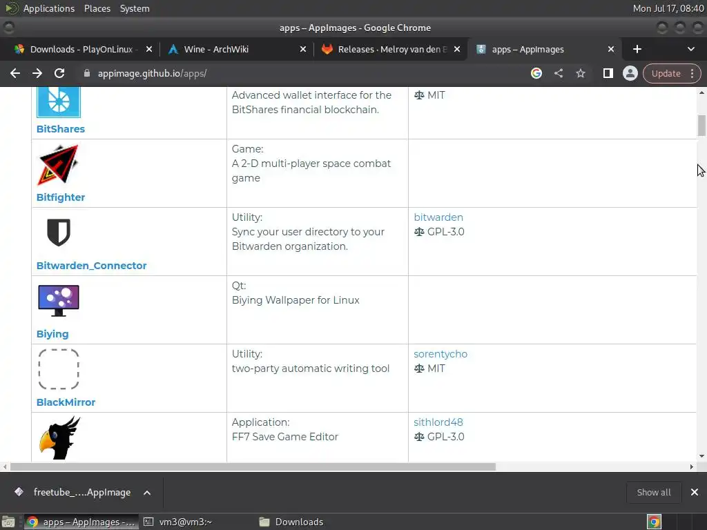Open the Bitfighter link
This screenshot has width=707, height=530.
(x=61, y=197)
